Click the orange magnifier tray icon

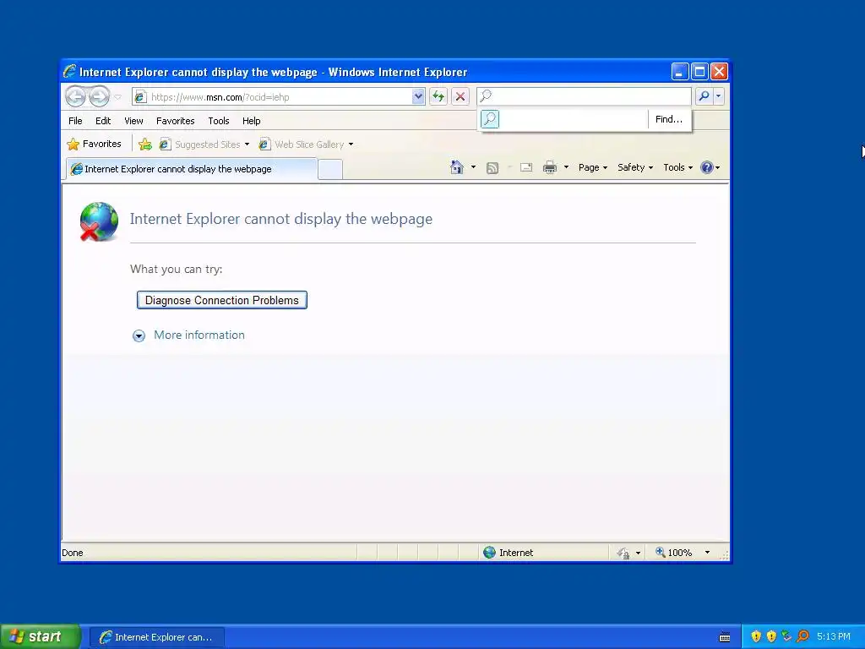click(802, 636)
